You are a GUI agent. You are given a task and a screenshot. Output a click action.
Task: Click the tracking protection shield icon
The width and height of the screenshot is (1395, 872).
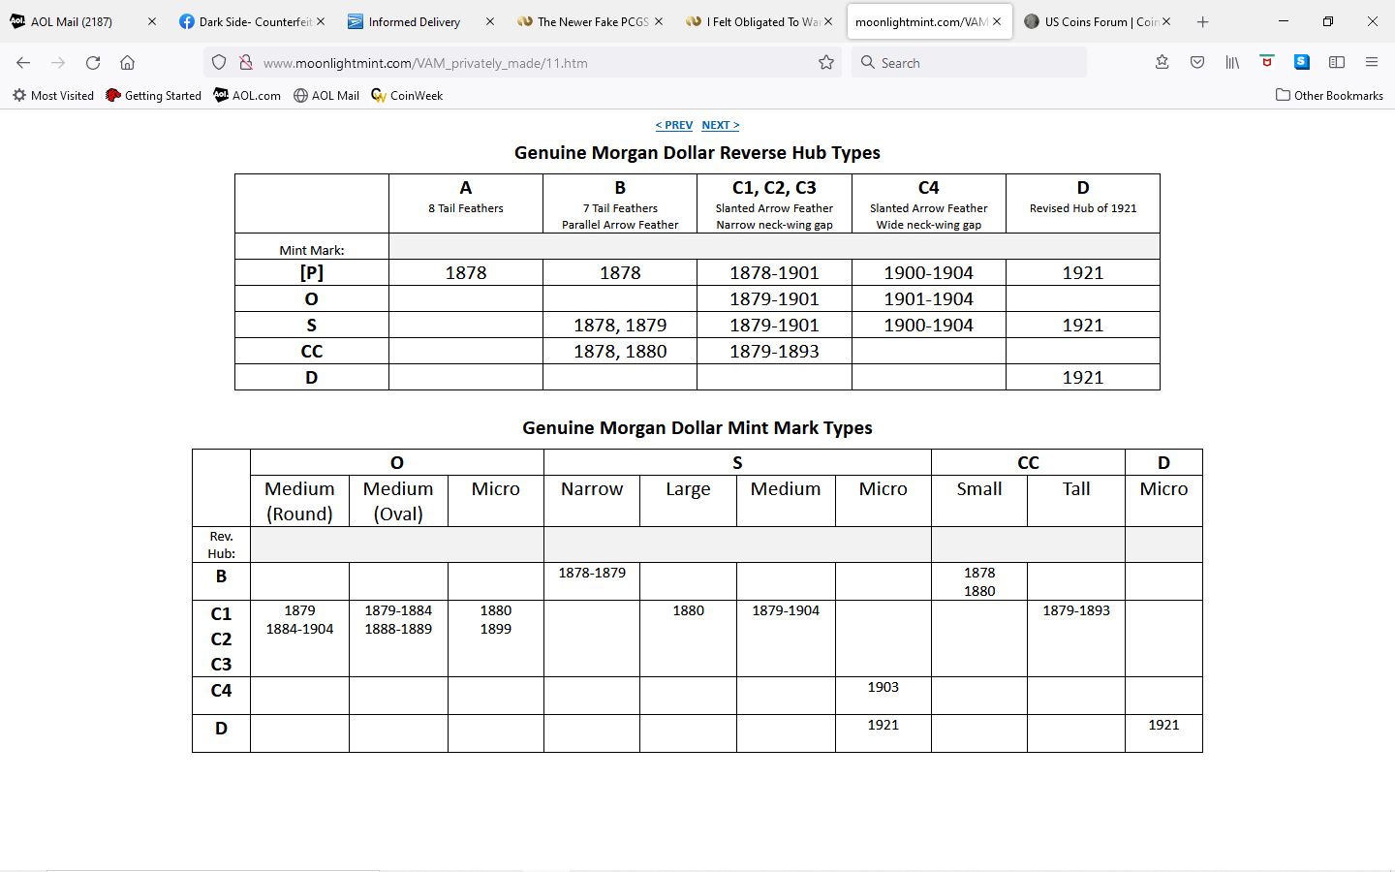[219, 62]
